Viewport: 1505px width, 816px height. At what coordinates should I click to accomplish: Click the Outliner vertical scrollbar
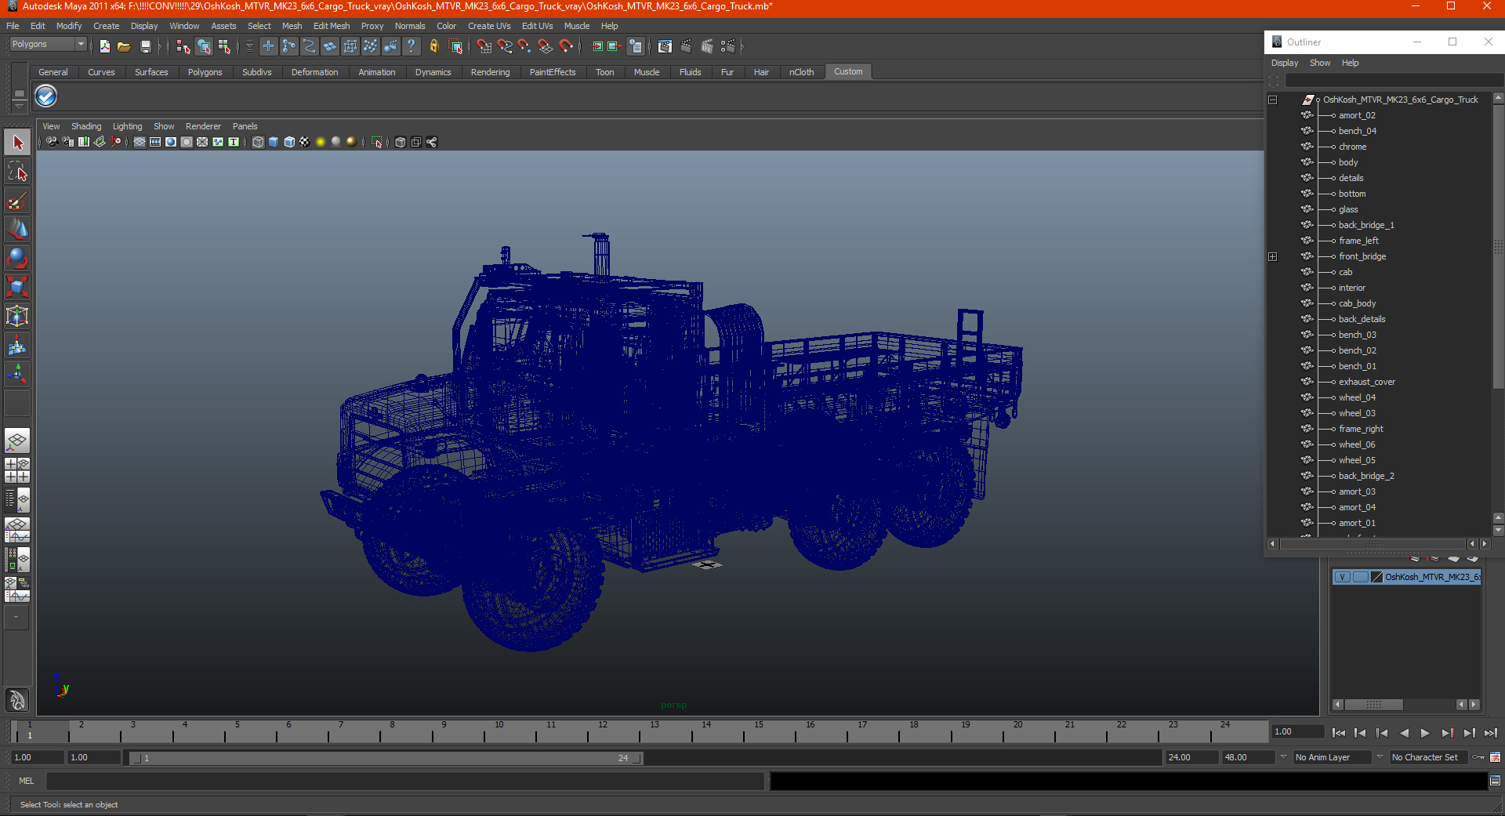(1498, 245)
